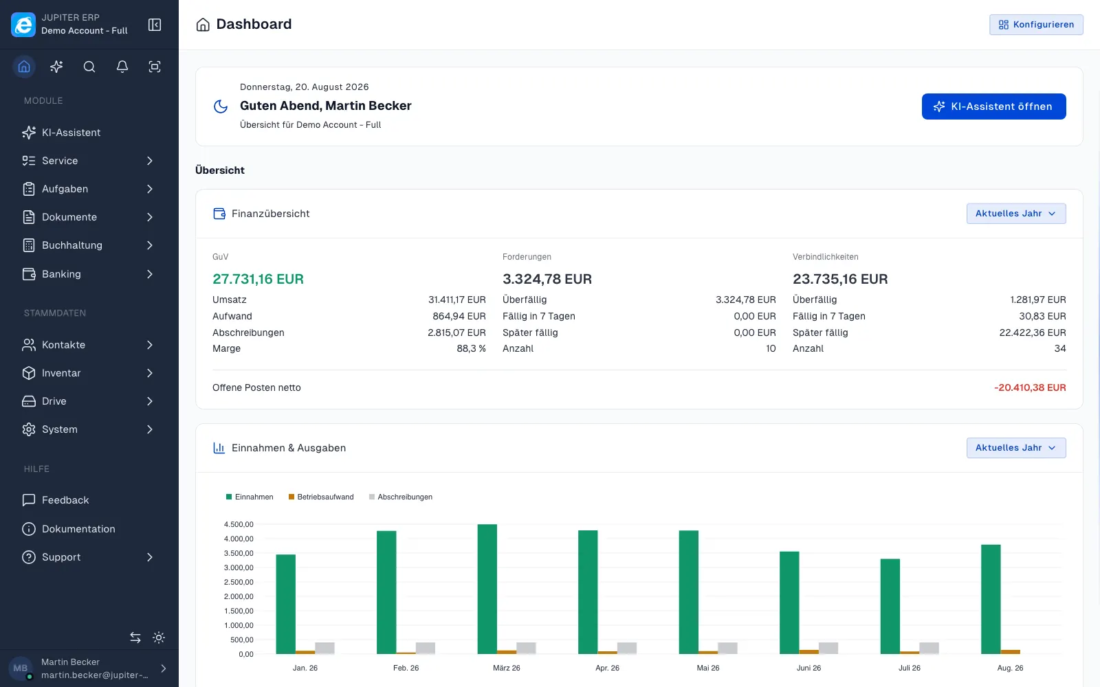Open the Martin Becker account menu

tap(89, 668)
